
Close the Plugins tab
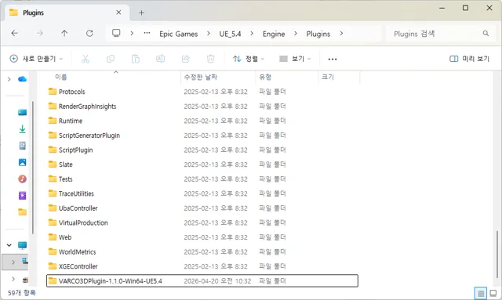click(118, 13)
